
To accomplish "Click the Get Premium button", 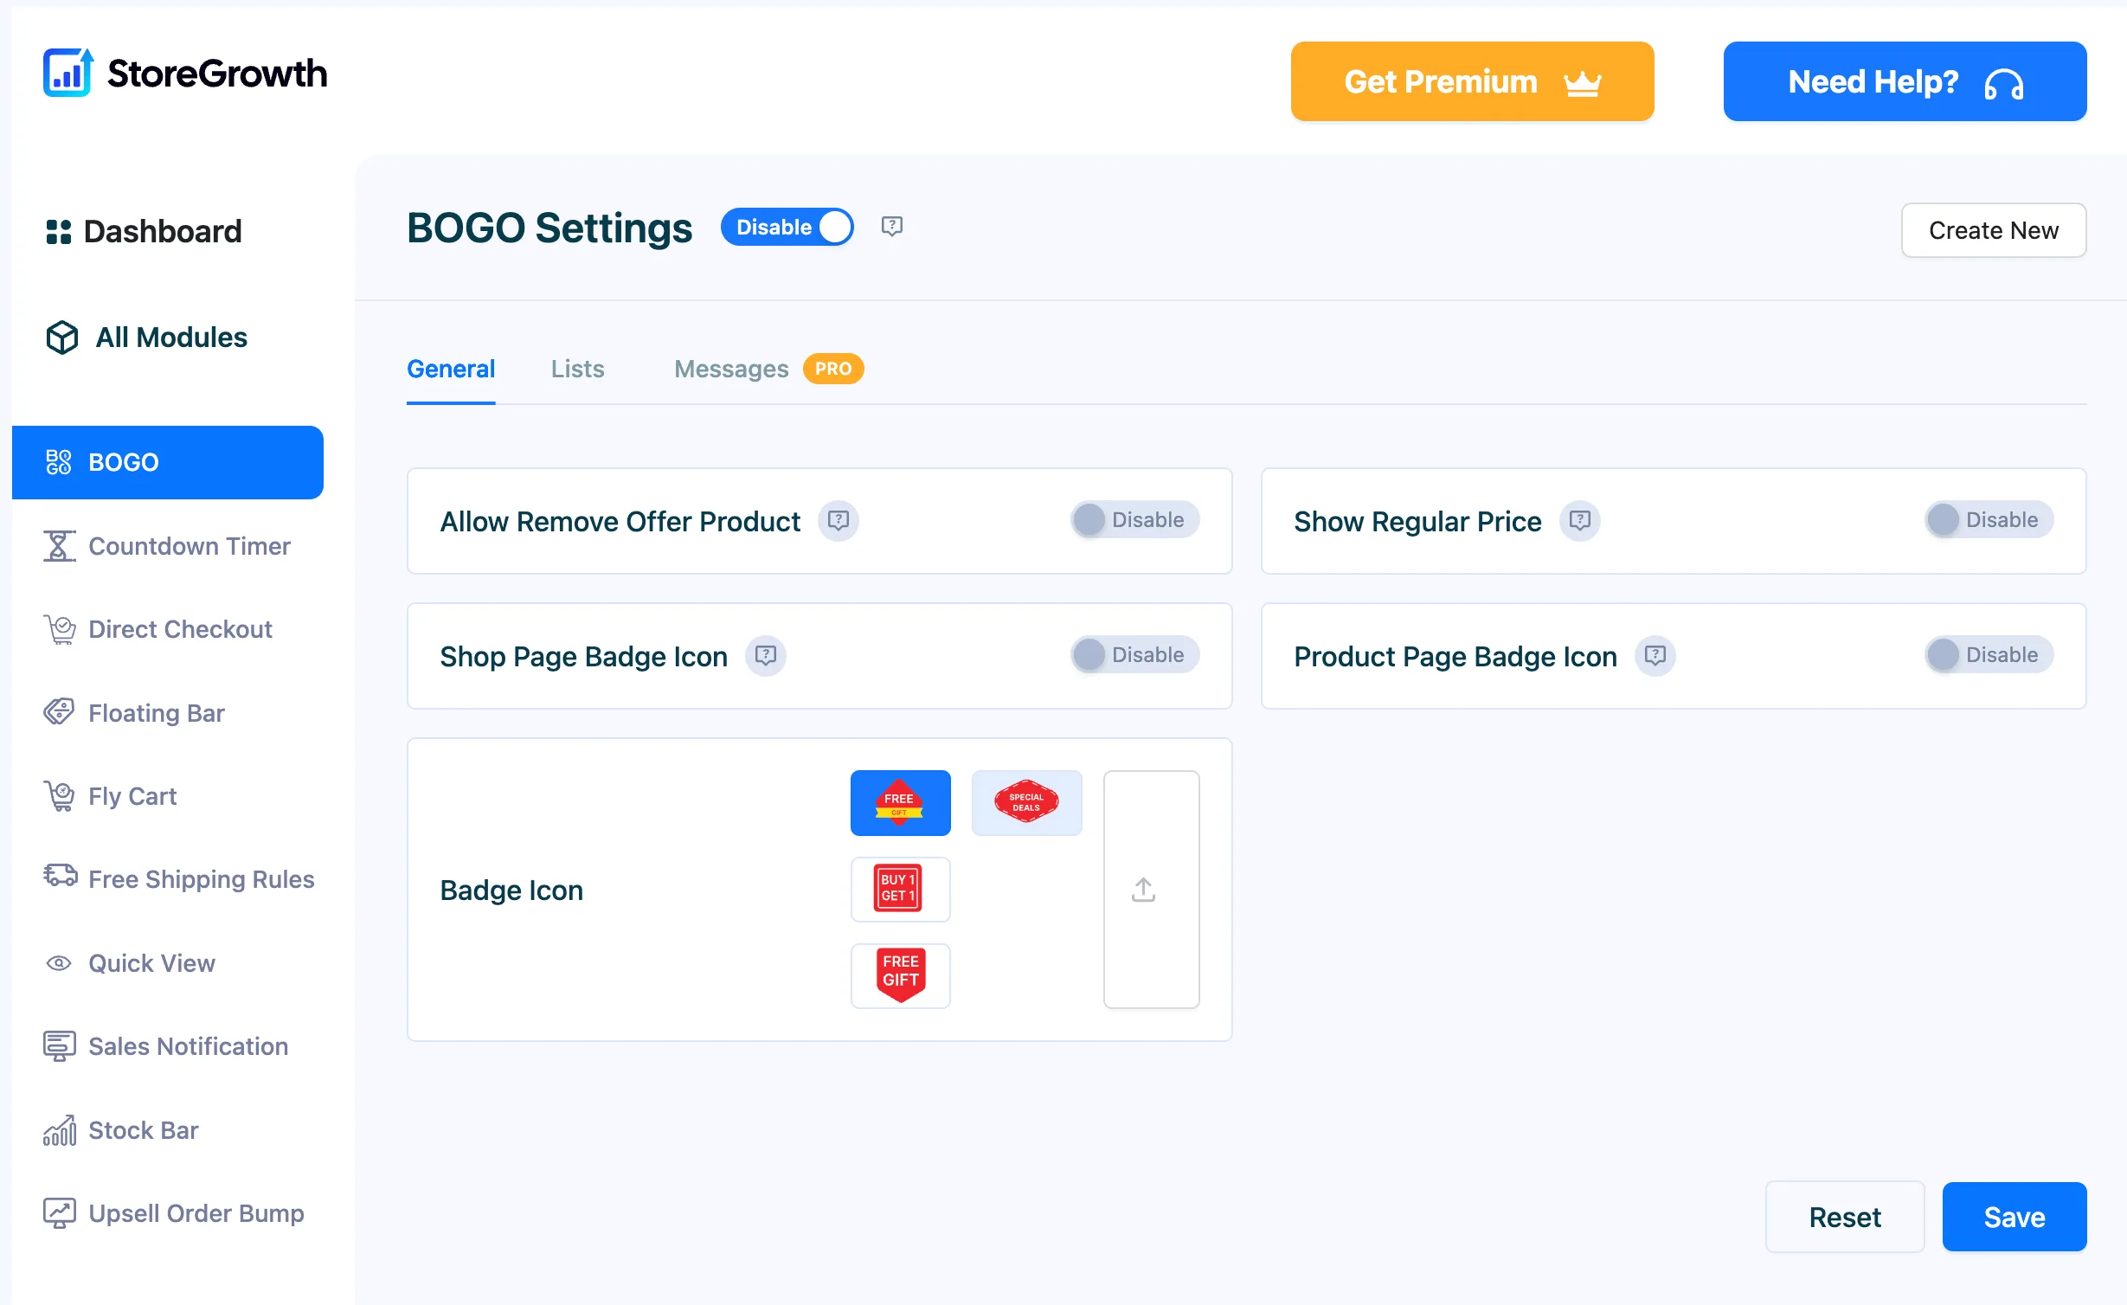I will [x=1472, y=81].
